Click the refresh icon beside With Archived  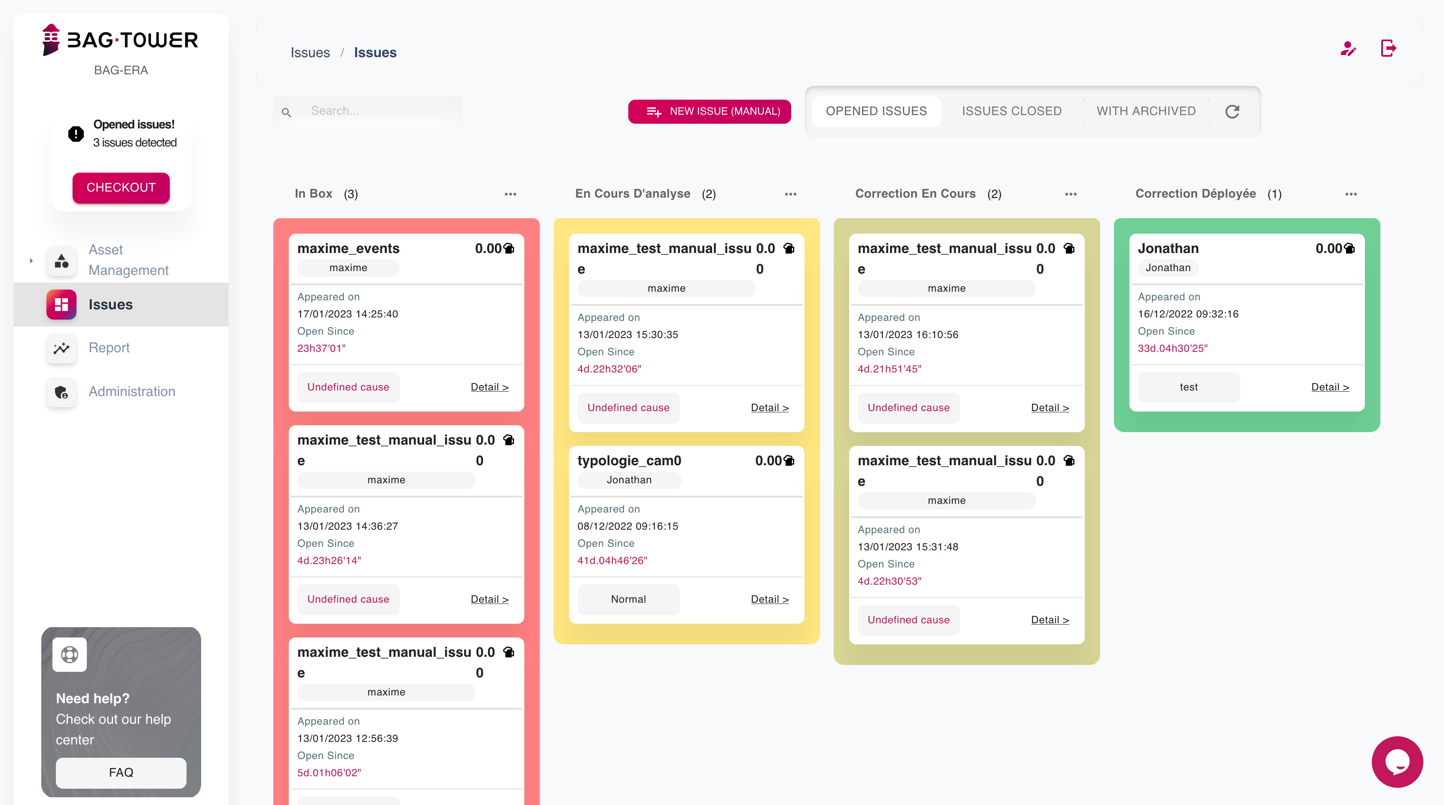(1232, 112)
